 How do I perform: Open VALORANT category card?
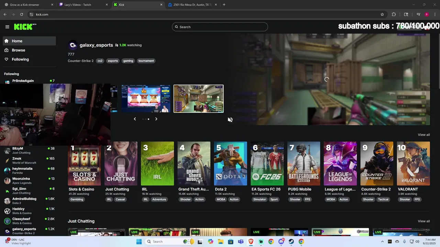click(414, 164)
